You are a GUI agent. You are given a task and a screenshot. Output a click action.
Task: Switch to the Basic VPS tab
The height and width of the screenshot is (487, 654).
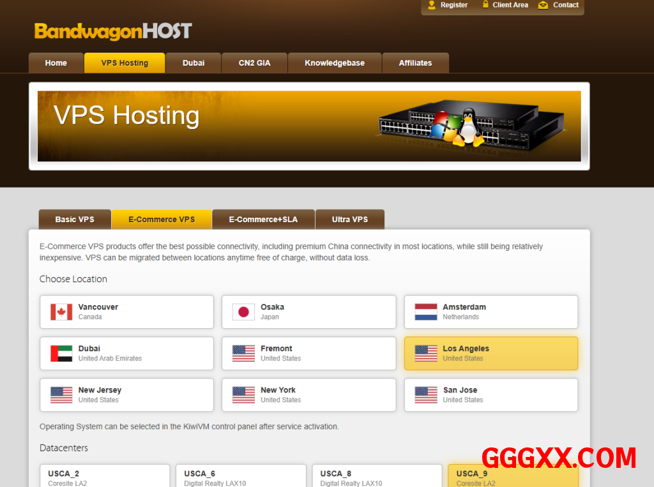click(x=75, y=220)
